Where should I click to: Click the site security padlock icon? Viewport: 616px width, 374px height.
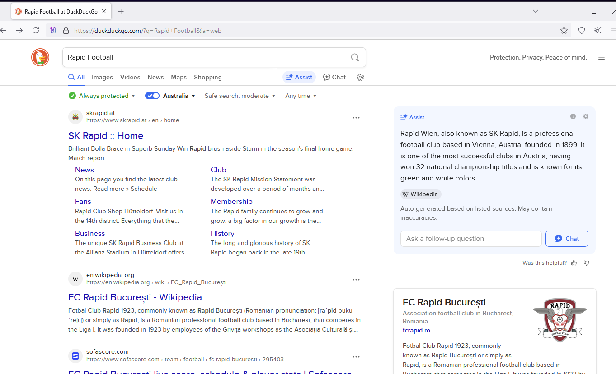click(x=66, y=31)
